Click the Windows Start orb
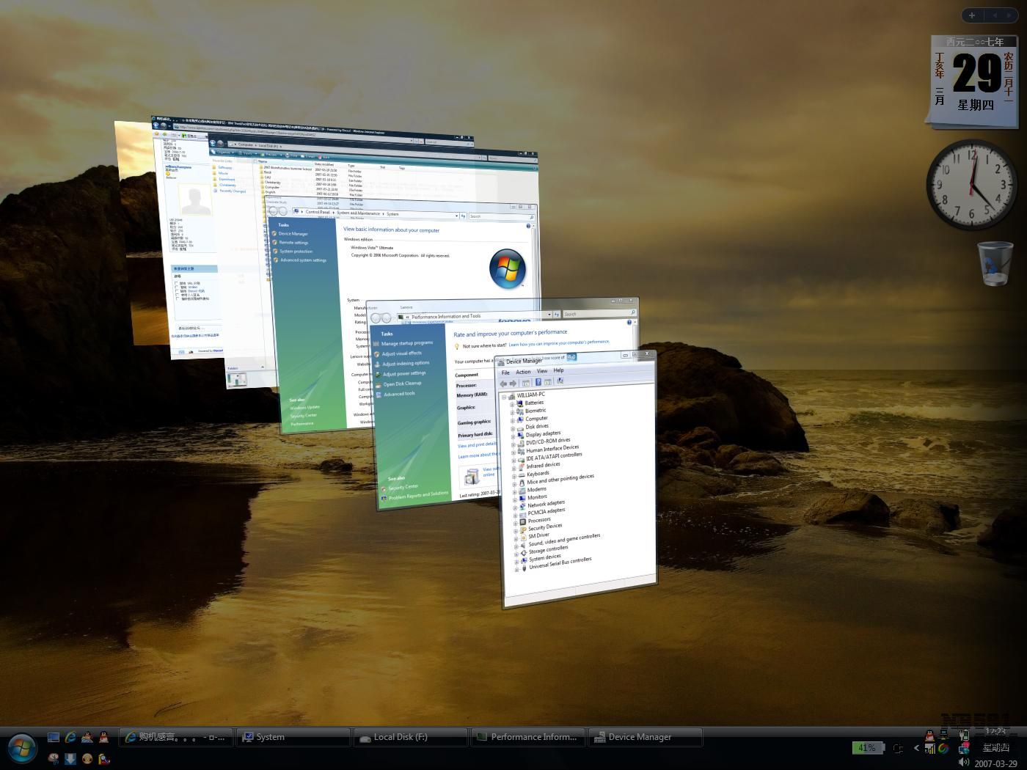This screenshot has width=1027, height=770. tap(22, 747)
